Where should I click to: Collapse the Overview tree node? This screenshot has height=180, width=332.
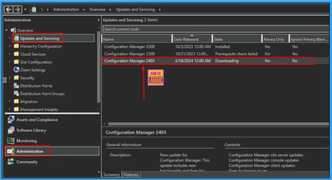tap(6, 30)
